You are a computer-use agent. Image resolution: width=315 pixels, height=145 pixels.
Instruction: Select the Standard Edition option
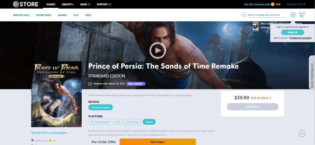[100, 107]
